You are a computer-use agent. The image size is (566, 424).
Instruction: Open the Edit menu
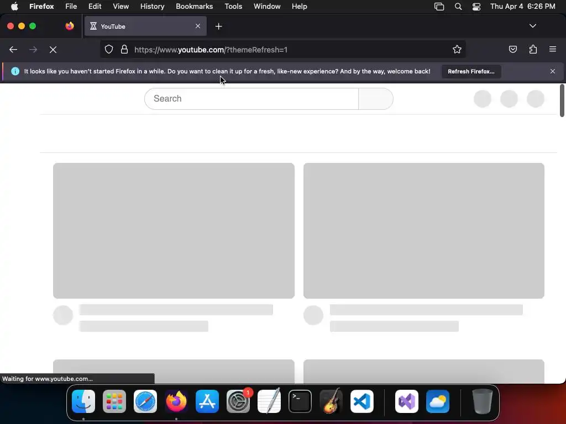point(95,7)
